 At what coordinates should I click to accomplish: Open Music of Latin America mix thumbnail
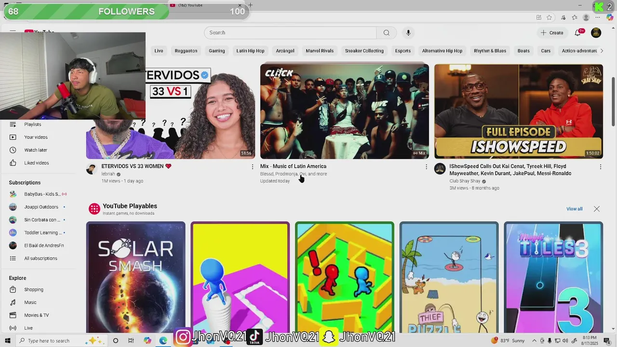pos(345,112)
